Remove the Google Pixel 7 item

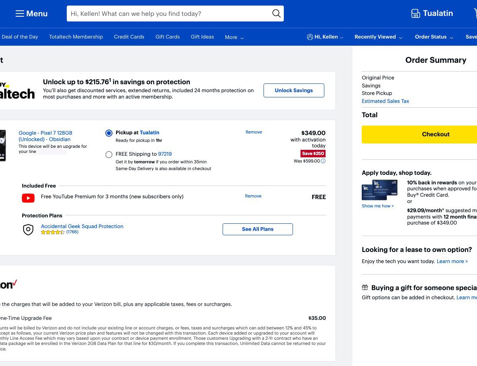(254, 132)
